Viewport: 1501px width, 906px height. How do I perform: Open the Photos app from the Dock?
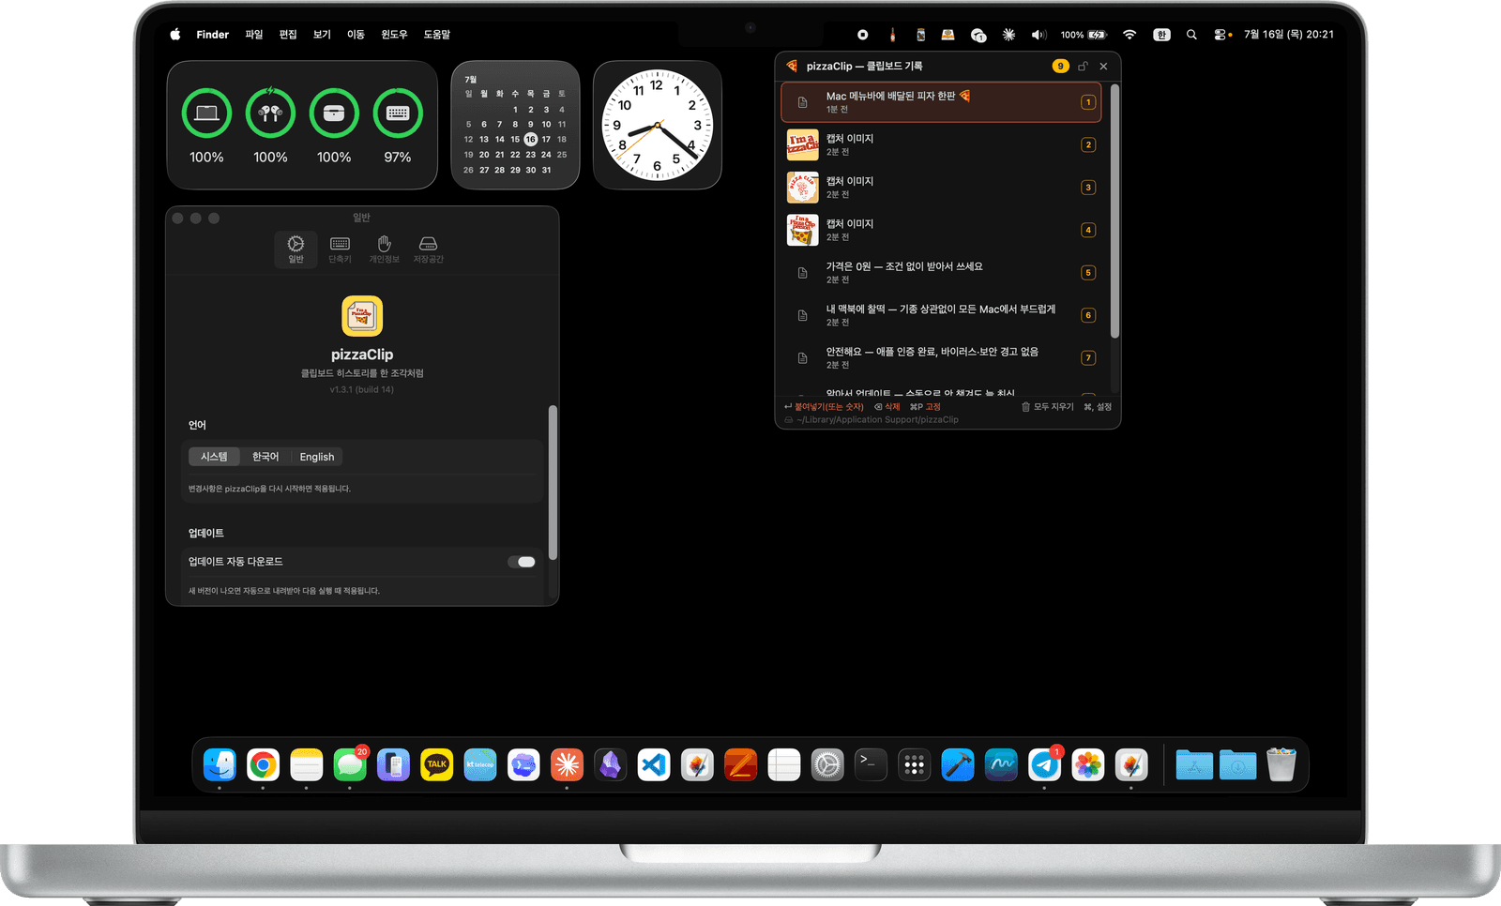(x=1088, y=765)
